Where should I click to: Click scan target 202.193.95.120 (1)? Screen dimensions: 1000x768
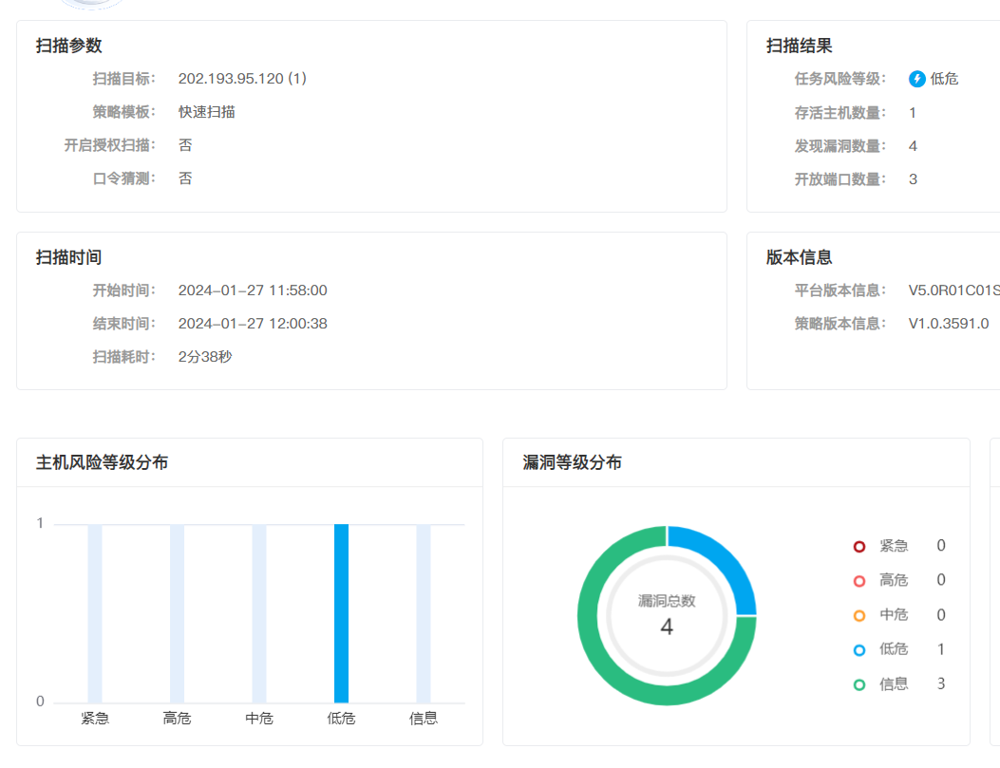pos(242,79)
